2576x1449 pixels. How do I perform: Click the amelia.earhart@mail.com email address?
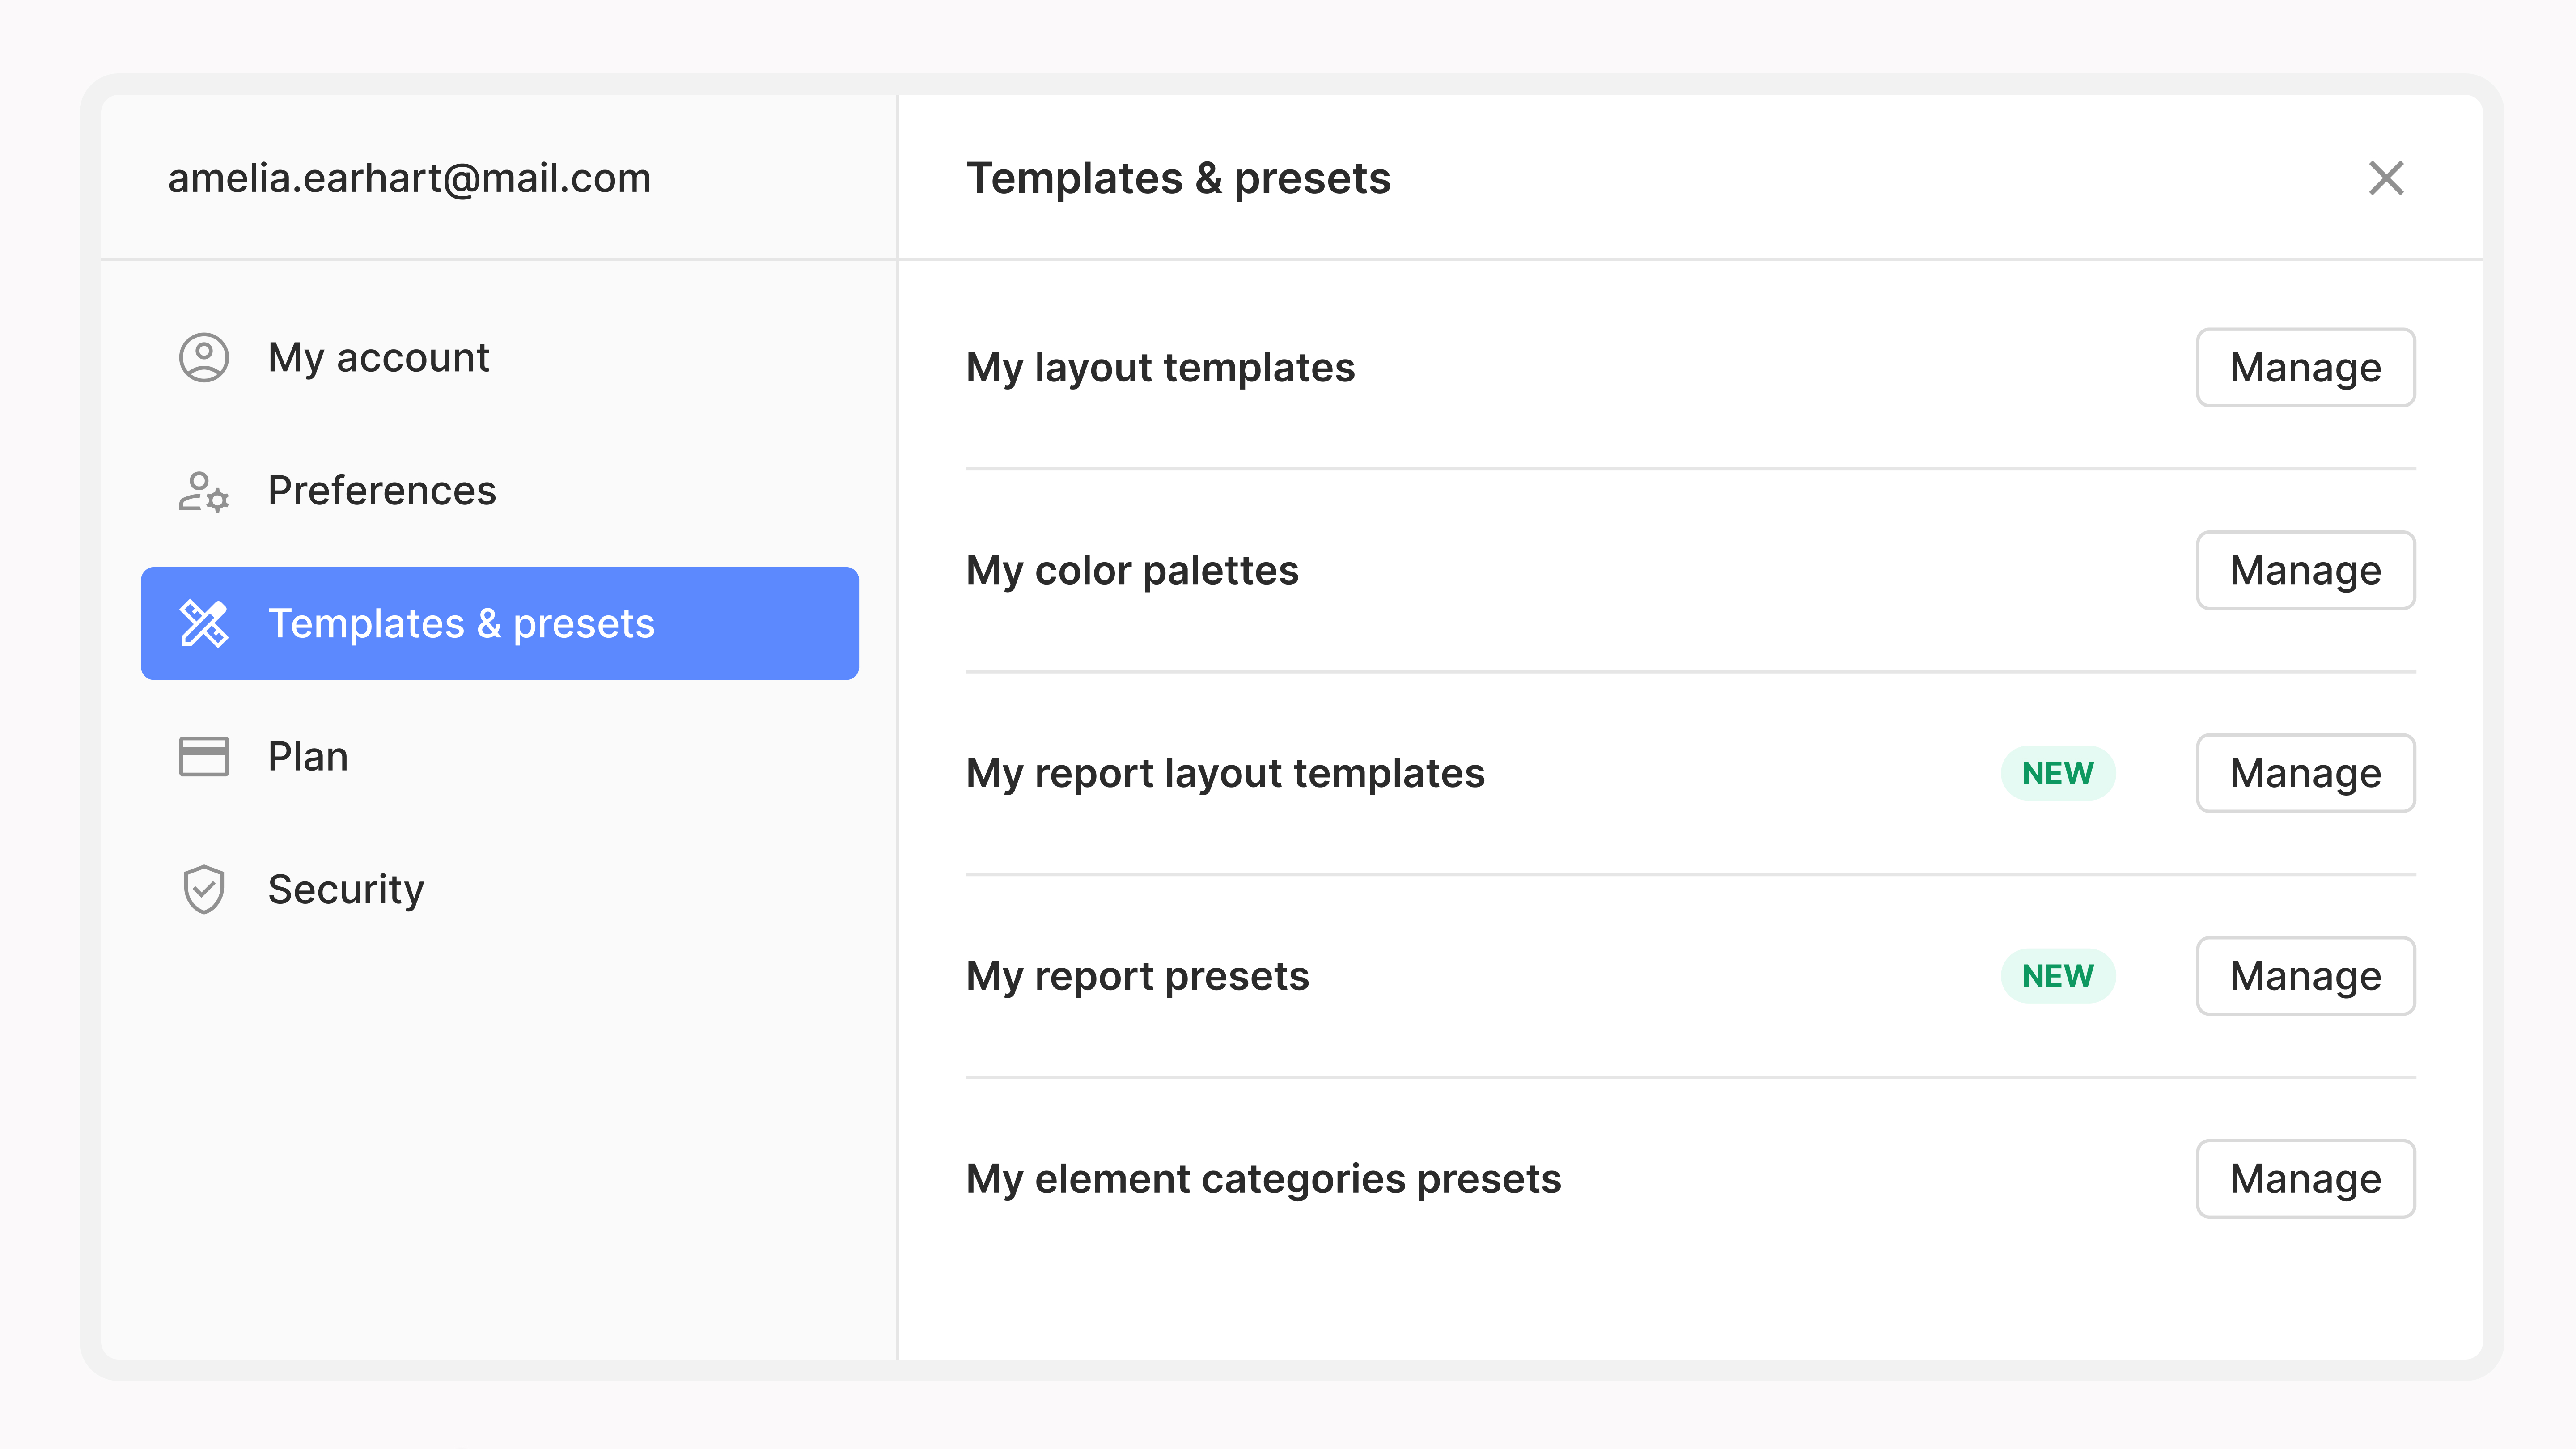point(410,179)
